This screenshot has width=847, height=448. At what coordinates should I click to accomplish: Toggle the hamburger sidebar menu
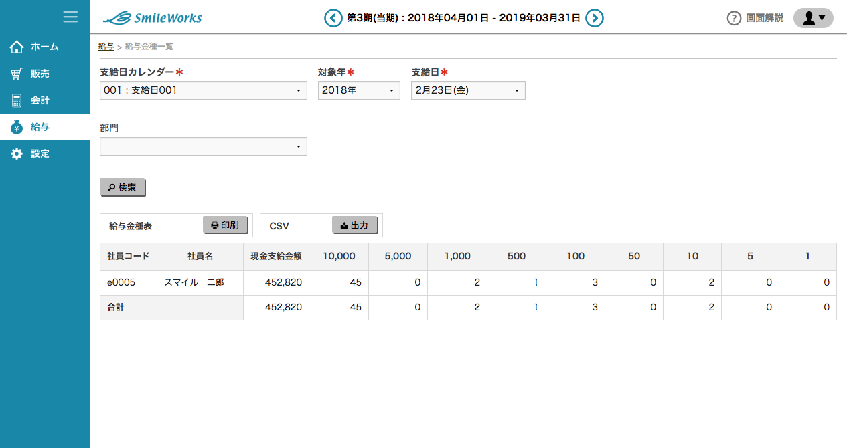tap(70, 17)
